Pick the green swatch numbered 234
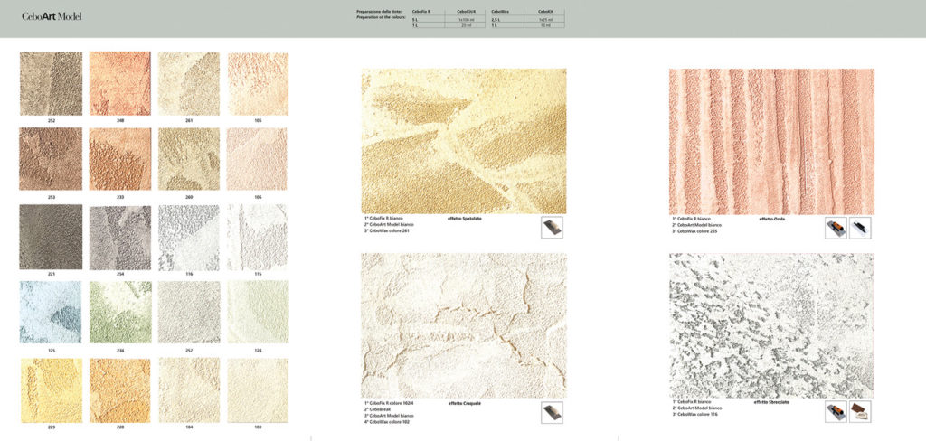The image size is (926, 441). pyautogui.click(x=120, y=313)
